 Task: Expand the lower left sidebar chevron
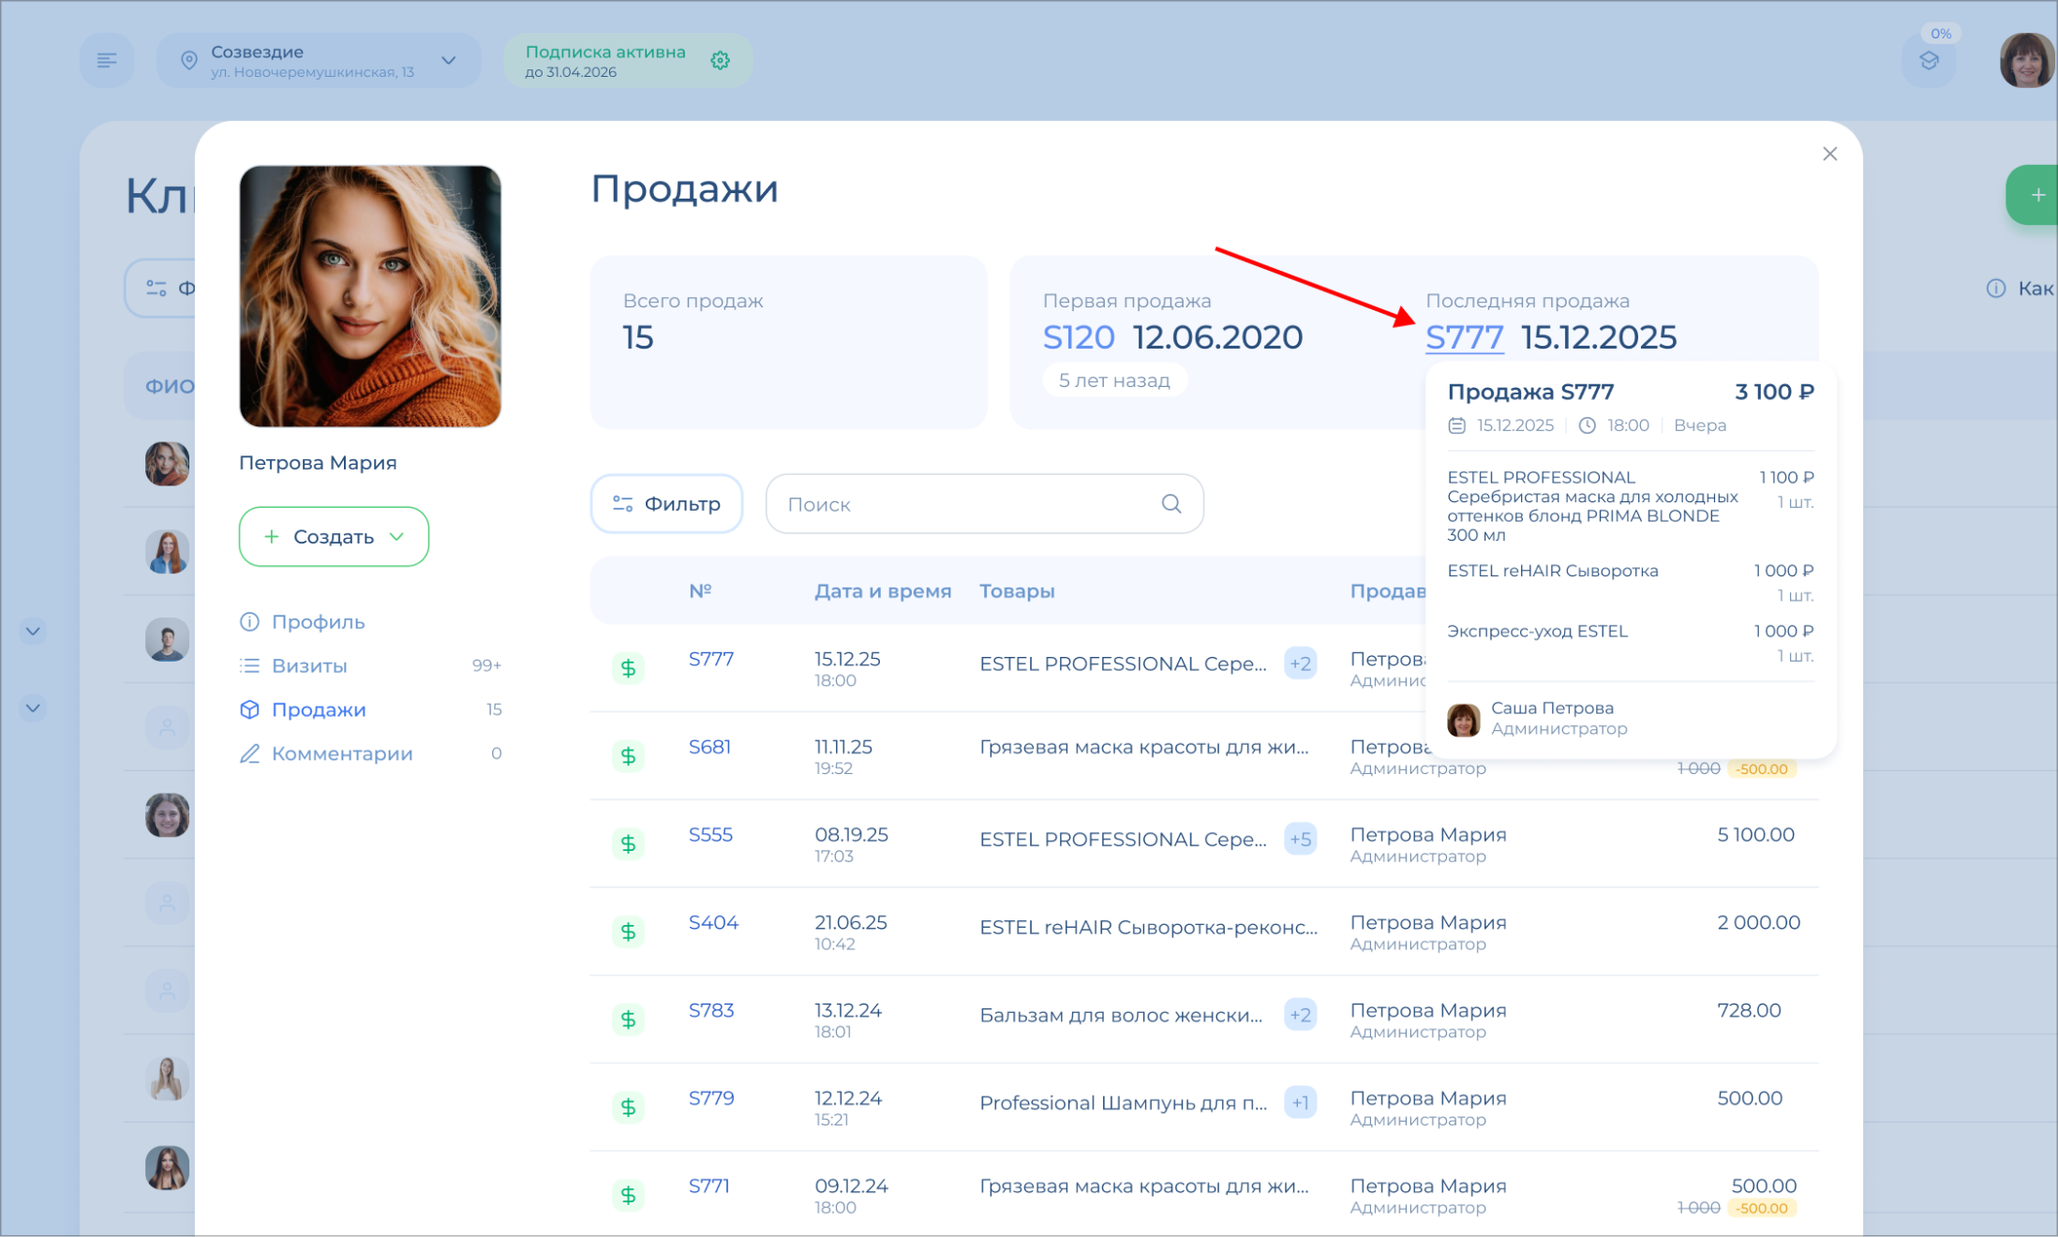[33, 708]
